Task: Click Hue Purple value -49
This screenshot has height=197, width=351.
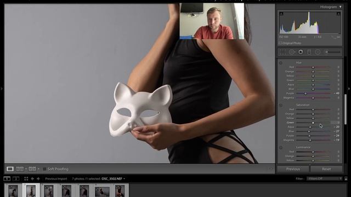Action: coord(336,94)
